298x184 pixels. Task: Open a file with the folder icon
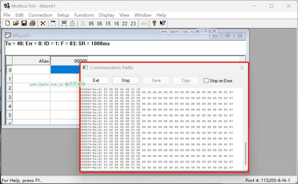pyautogui.click(x=16, y=23)
